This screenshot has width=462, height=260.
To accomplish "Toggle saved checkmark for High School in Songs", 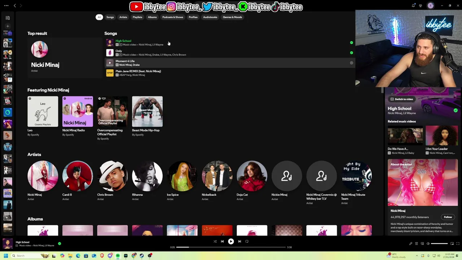I will click(x=352, y=43).
